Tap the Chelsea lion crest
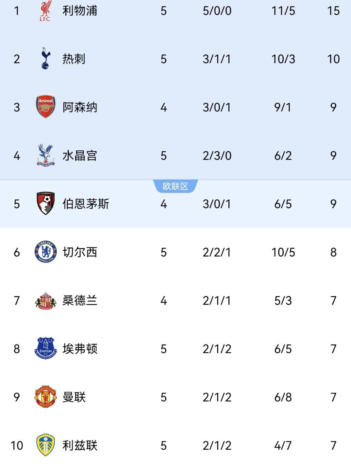This screenshot has height=468, width=351. click(45, 252)
